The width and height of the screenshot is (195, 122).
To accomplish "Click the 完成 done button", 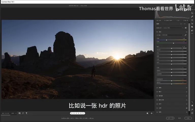I will 188,118.
